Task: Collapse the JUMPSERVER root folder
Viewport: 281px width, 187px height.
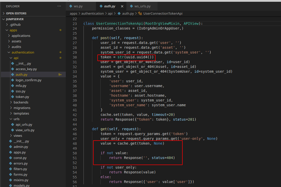Action: click(15, 19)
